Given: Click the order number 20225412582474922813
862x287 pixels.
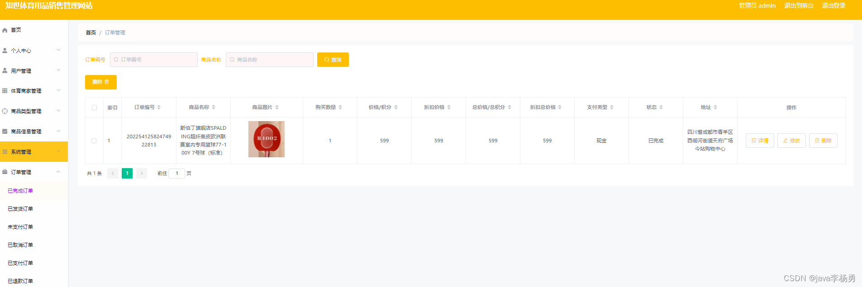Looking at the screenshot, I should 149,141.
